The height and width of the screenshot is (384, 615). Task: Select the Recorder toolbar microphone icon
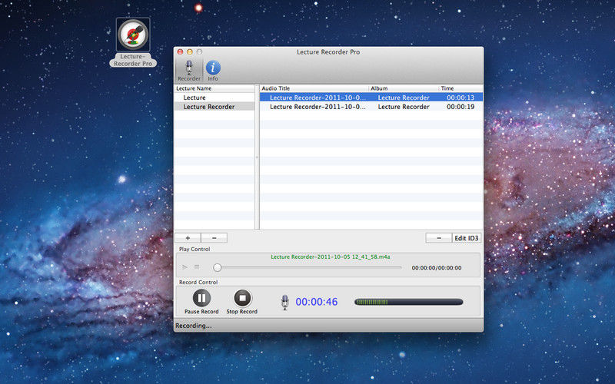189,68
